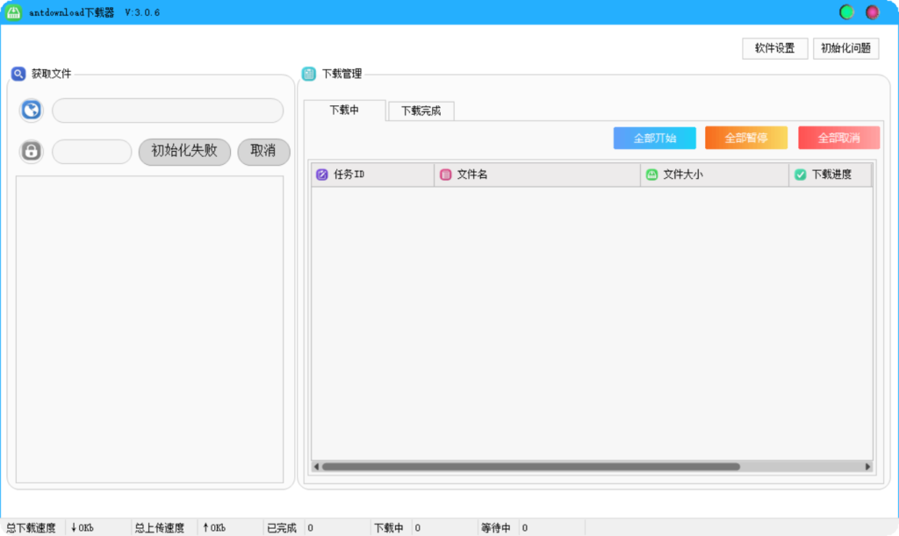Pause all downloads via 全部暂停
This screenshot has width=899, height=536.
(745, 138)
